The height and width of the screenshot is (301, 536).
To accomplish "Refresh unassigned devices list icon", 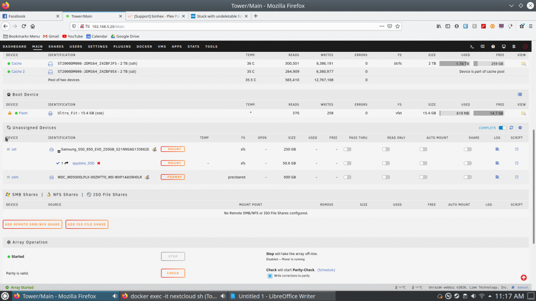I will [511, 128].
